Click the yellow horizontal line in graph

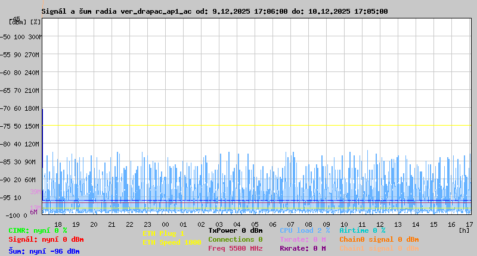[256, 126]
